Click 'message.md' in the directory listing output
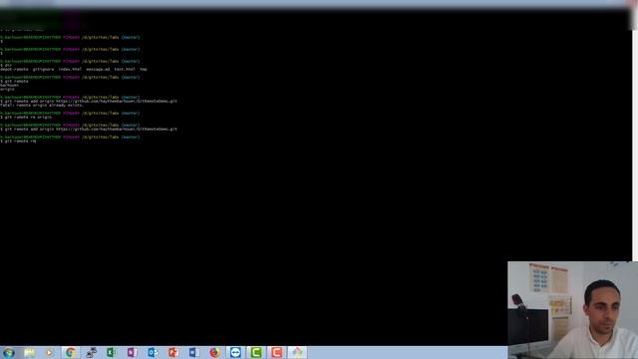Image resolution: width=638 pixels, height=359 pixels. (98, 69)
